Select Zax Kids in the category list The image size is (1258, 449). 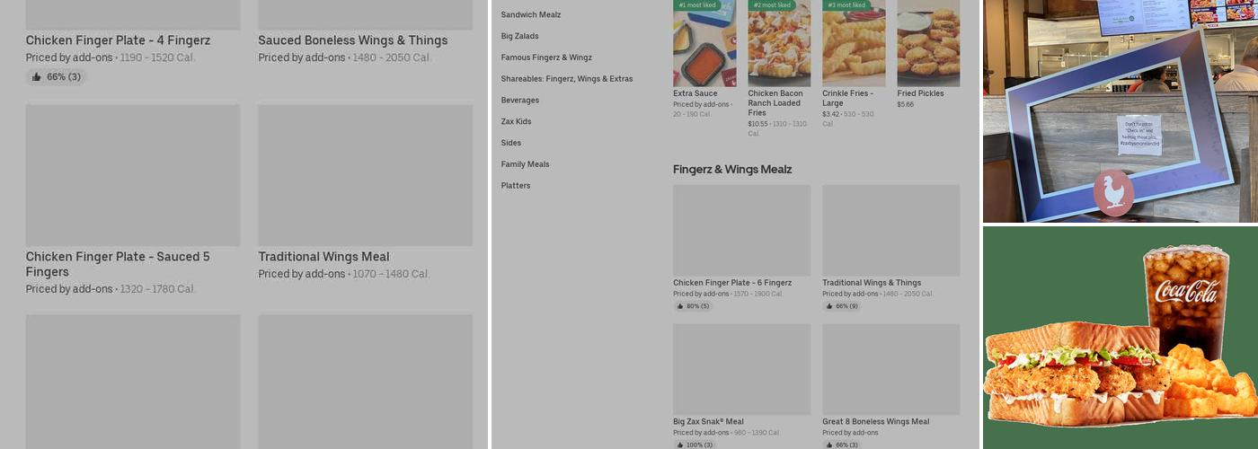point(517,121)
